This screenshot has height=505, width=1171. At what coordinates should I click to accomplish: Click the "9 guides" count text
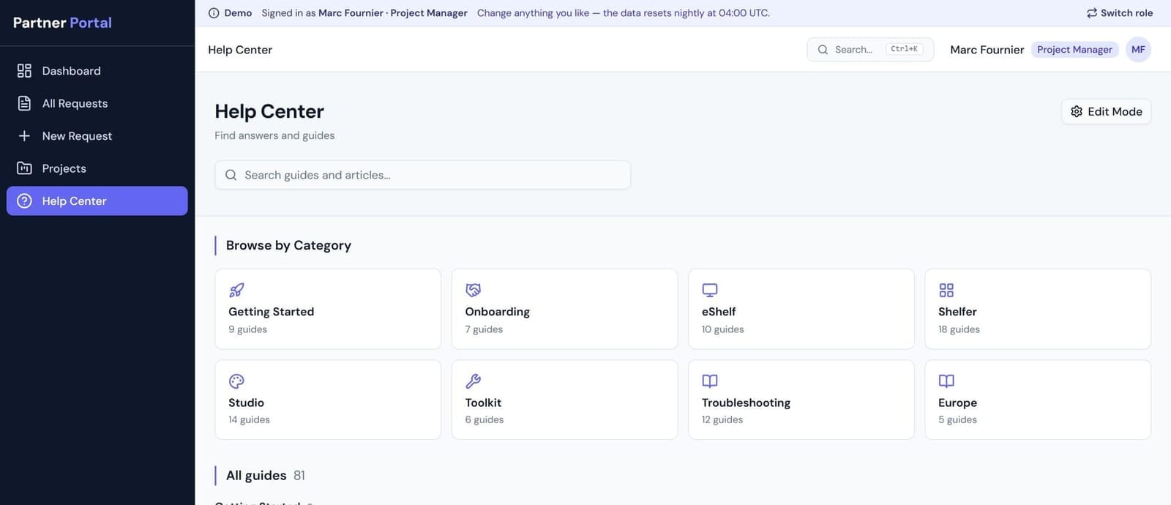tap(247, 329)
